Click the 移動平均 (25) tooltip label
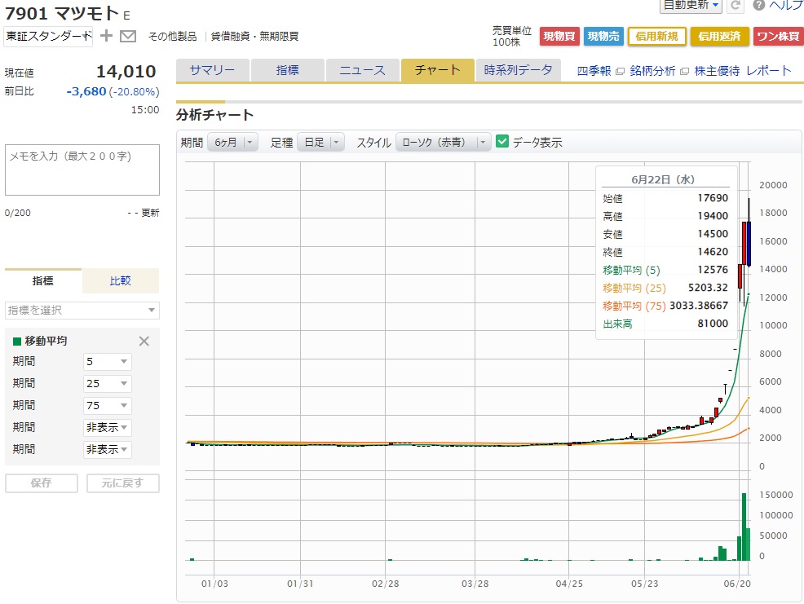Screen dimensions: 804x604 [x=634, y=288]
